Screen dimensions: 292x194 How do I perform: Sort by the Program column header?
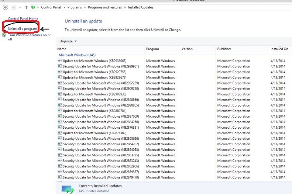click(x=152, y=49)
